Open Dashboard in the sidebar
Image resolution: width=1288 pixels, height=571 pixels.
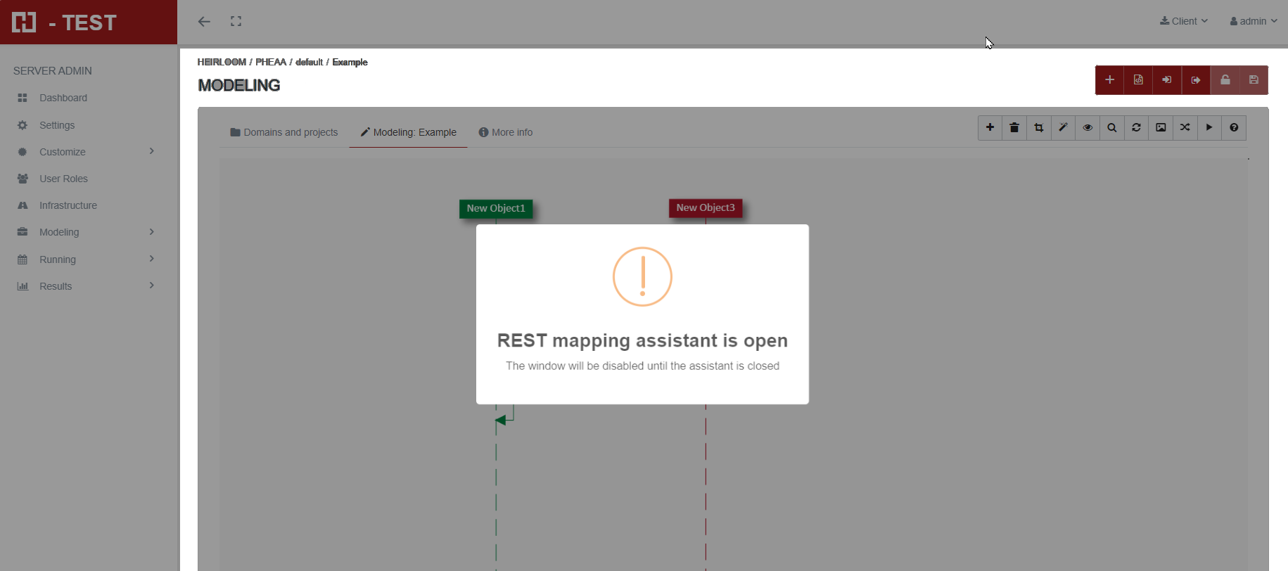point(63,98)
